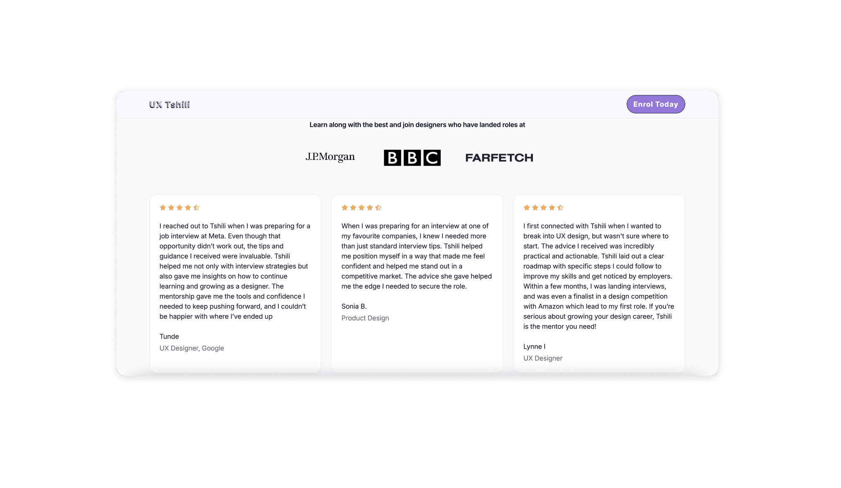Click the 'UX Designer, Google' subtitle
Image resolution: width=841 pixels, height=488 pixels.
pyautogui.click(x=192, y=348)
